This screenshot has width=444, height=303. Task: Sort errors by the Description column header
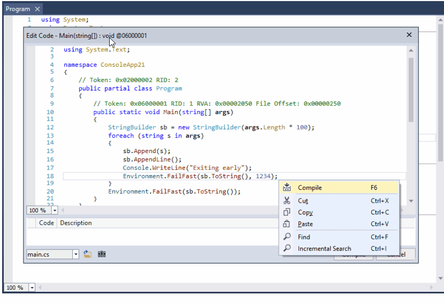pos(75,223)
